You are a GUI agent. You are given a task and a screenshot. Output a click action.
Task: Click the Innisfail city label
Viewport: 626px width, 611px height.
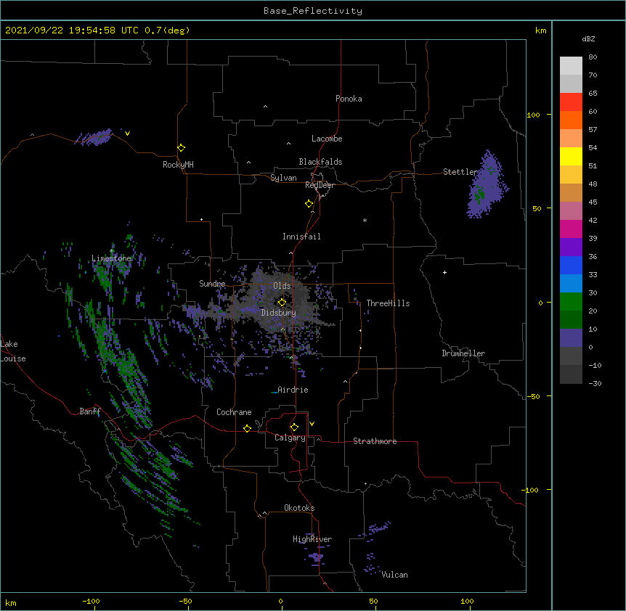301,237
